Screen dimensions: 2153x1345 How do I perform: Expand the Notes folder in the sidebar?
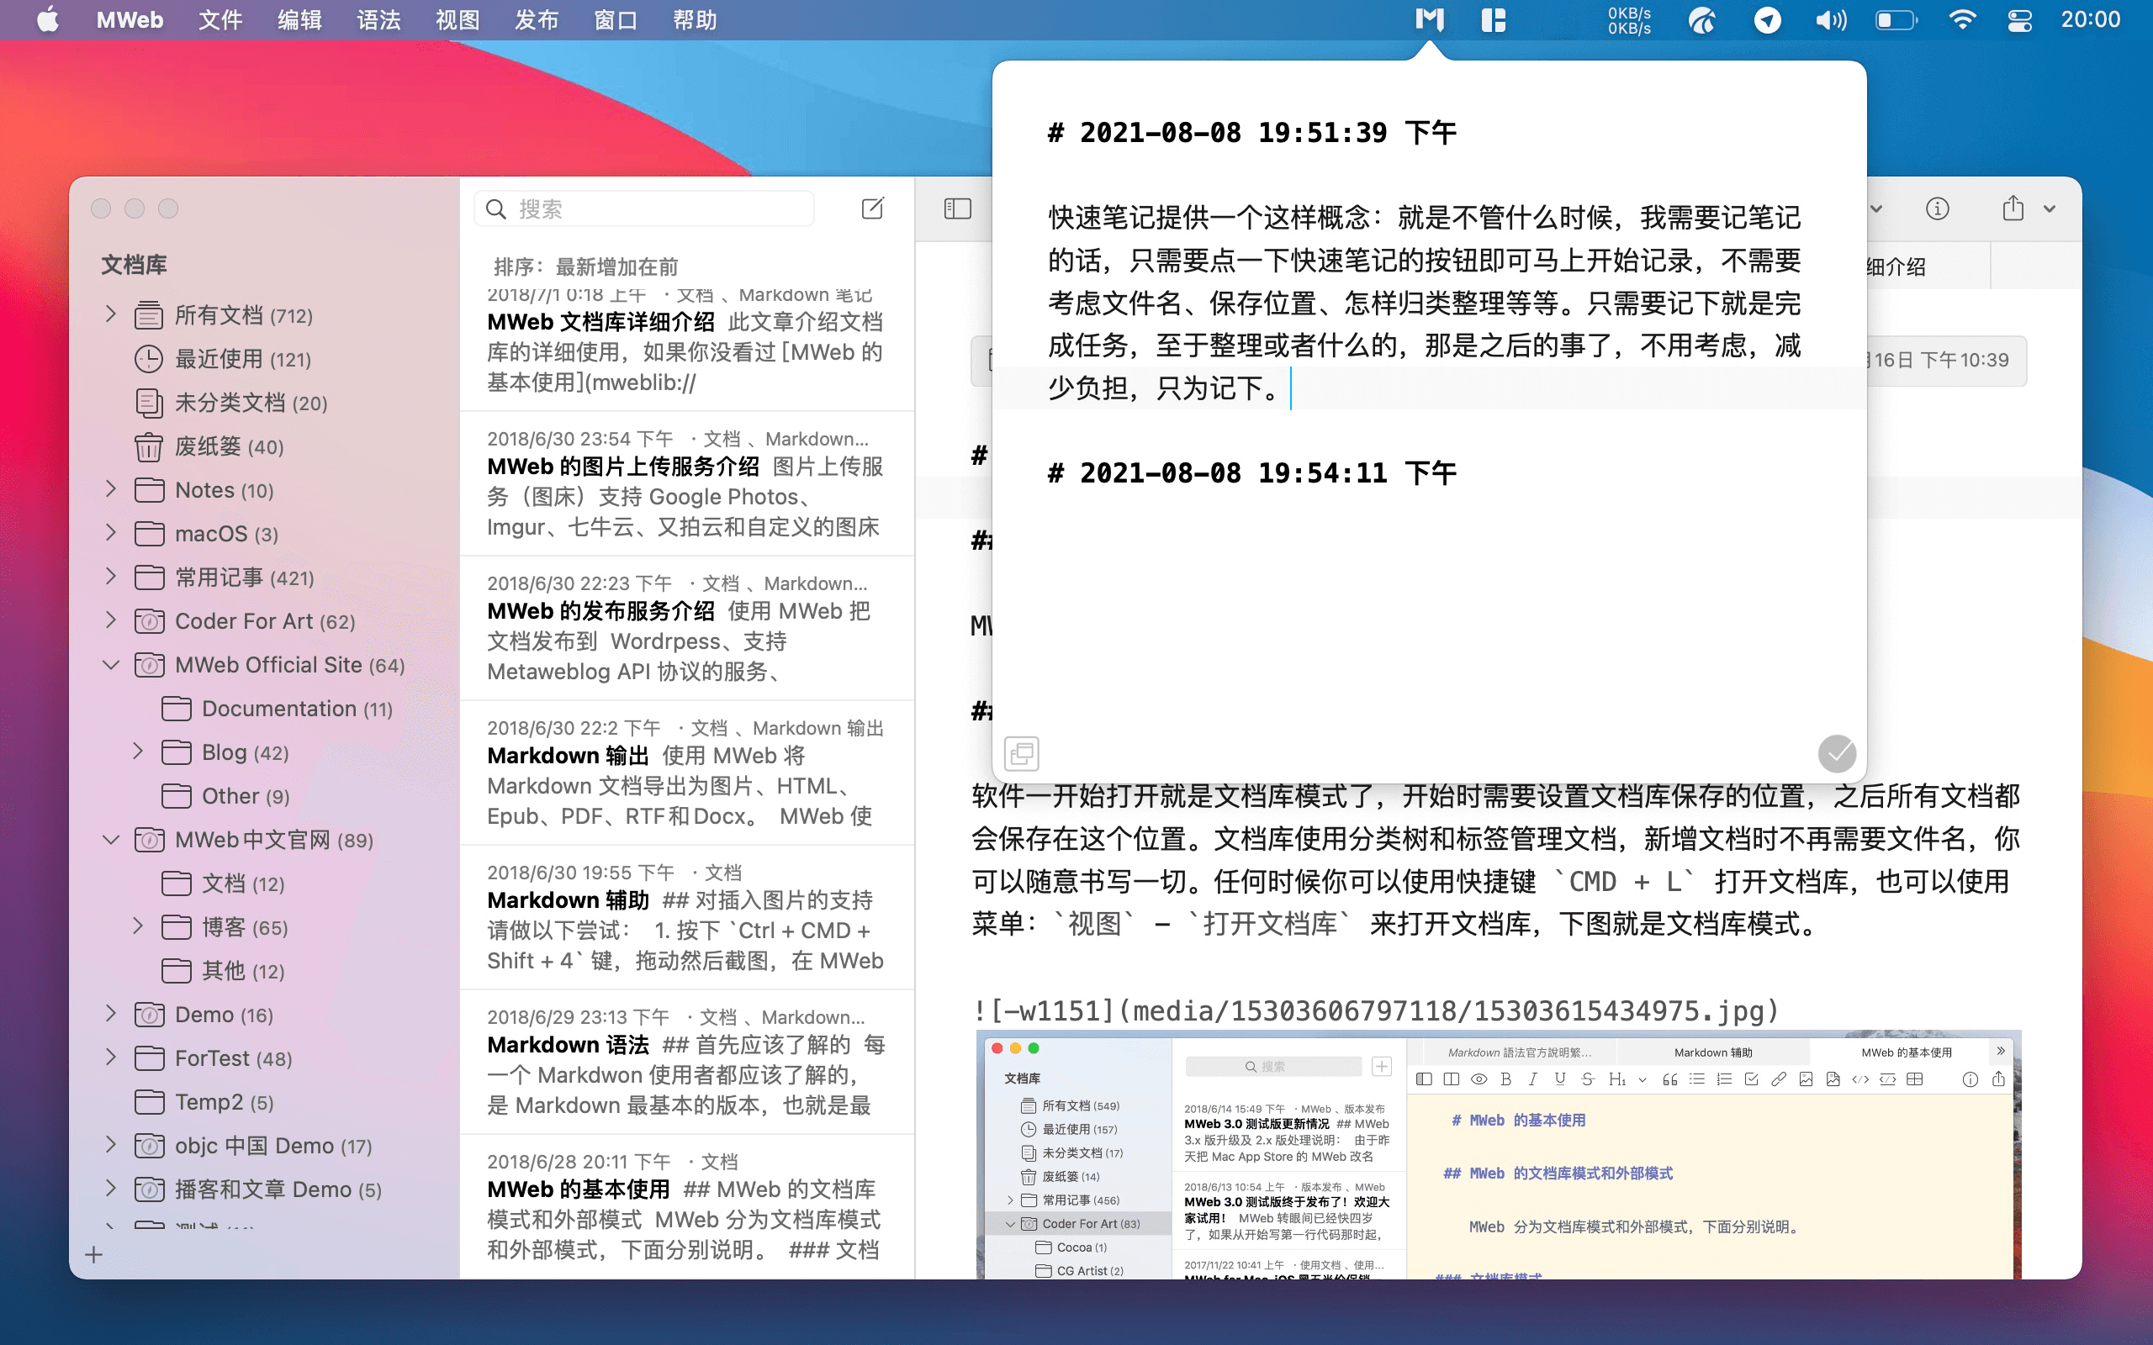click(x=110, y=489)
